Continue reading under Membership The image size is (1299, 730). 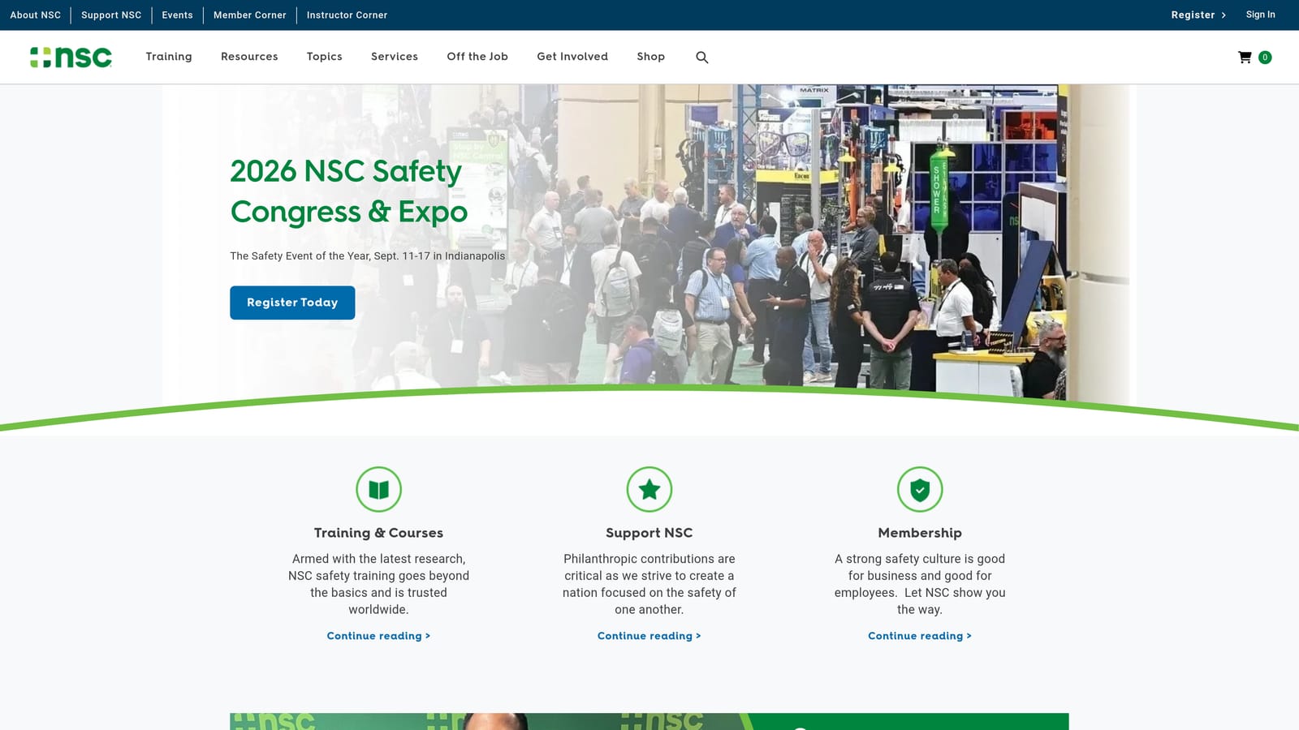(x=920, y=636)
